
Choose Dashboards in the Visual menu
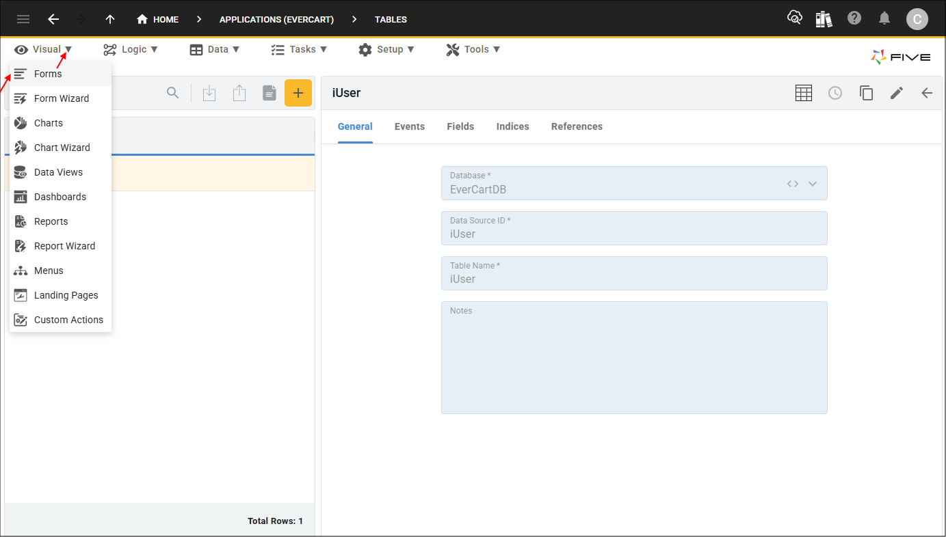point(60,197)
